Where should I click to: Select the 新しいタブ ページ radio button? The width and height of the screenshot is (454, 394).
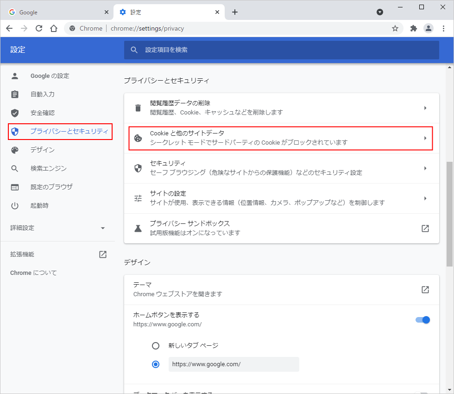click(x=156, y=346)
